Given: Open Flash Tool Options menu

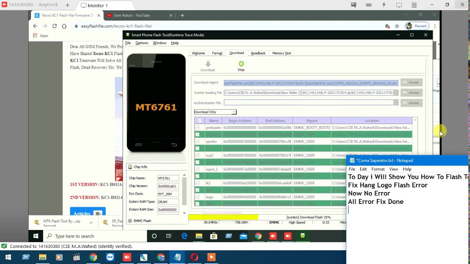Looking at the screenshot, I should [x=142, y=43].
